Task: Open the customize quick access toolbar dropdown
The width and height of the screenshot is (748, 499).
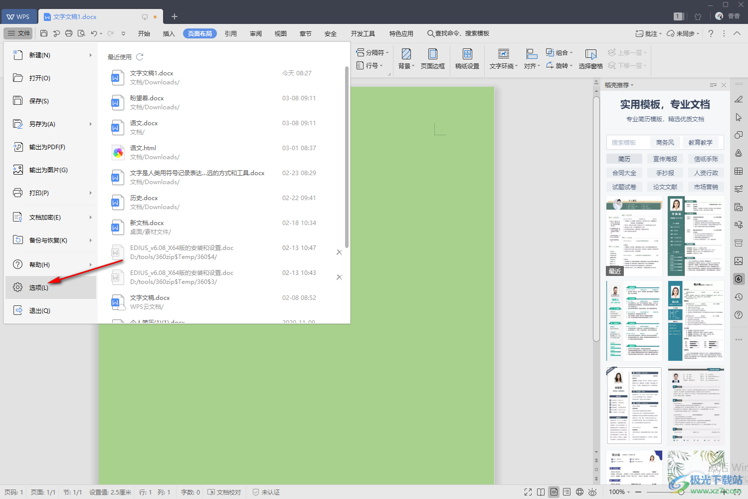Action: point(123,33)
